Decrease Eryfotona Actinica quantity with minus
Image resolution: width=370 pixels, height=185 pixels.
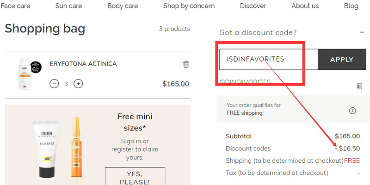54,84
